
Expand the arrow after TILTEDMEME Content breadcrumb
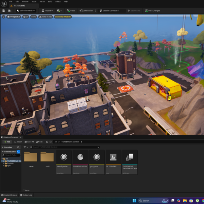pos(82,142)
